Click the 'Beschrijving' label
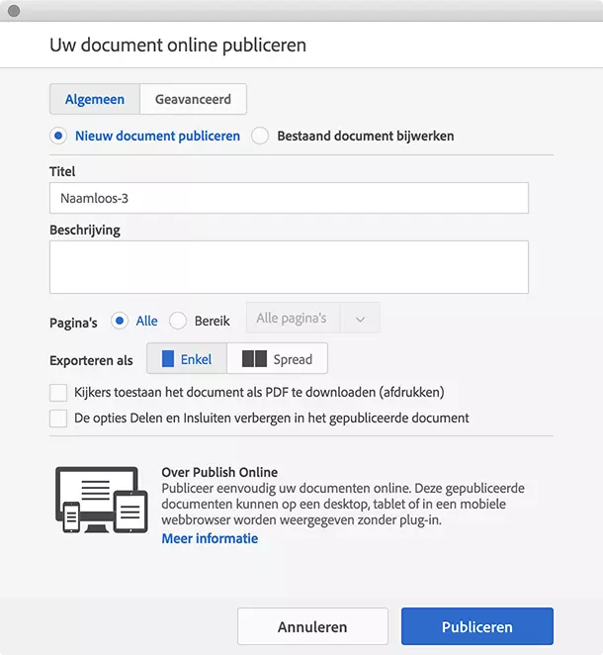The height and width of the screenshot is (655, 603). [85, 231]
